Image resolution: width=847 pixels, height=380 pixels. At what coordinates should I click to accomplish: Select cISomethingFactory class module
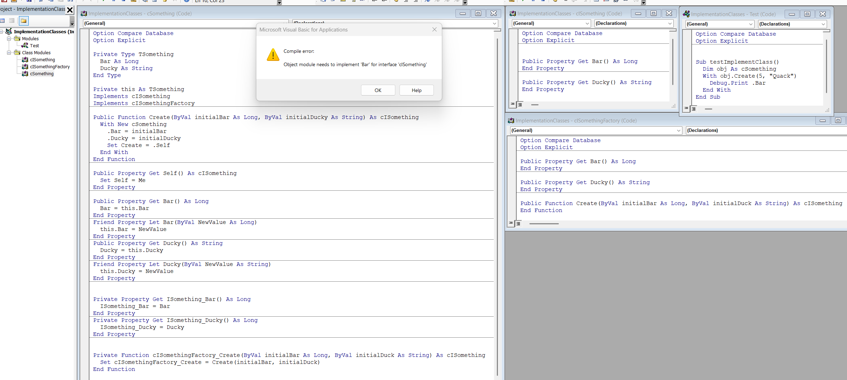(50, 67)
